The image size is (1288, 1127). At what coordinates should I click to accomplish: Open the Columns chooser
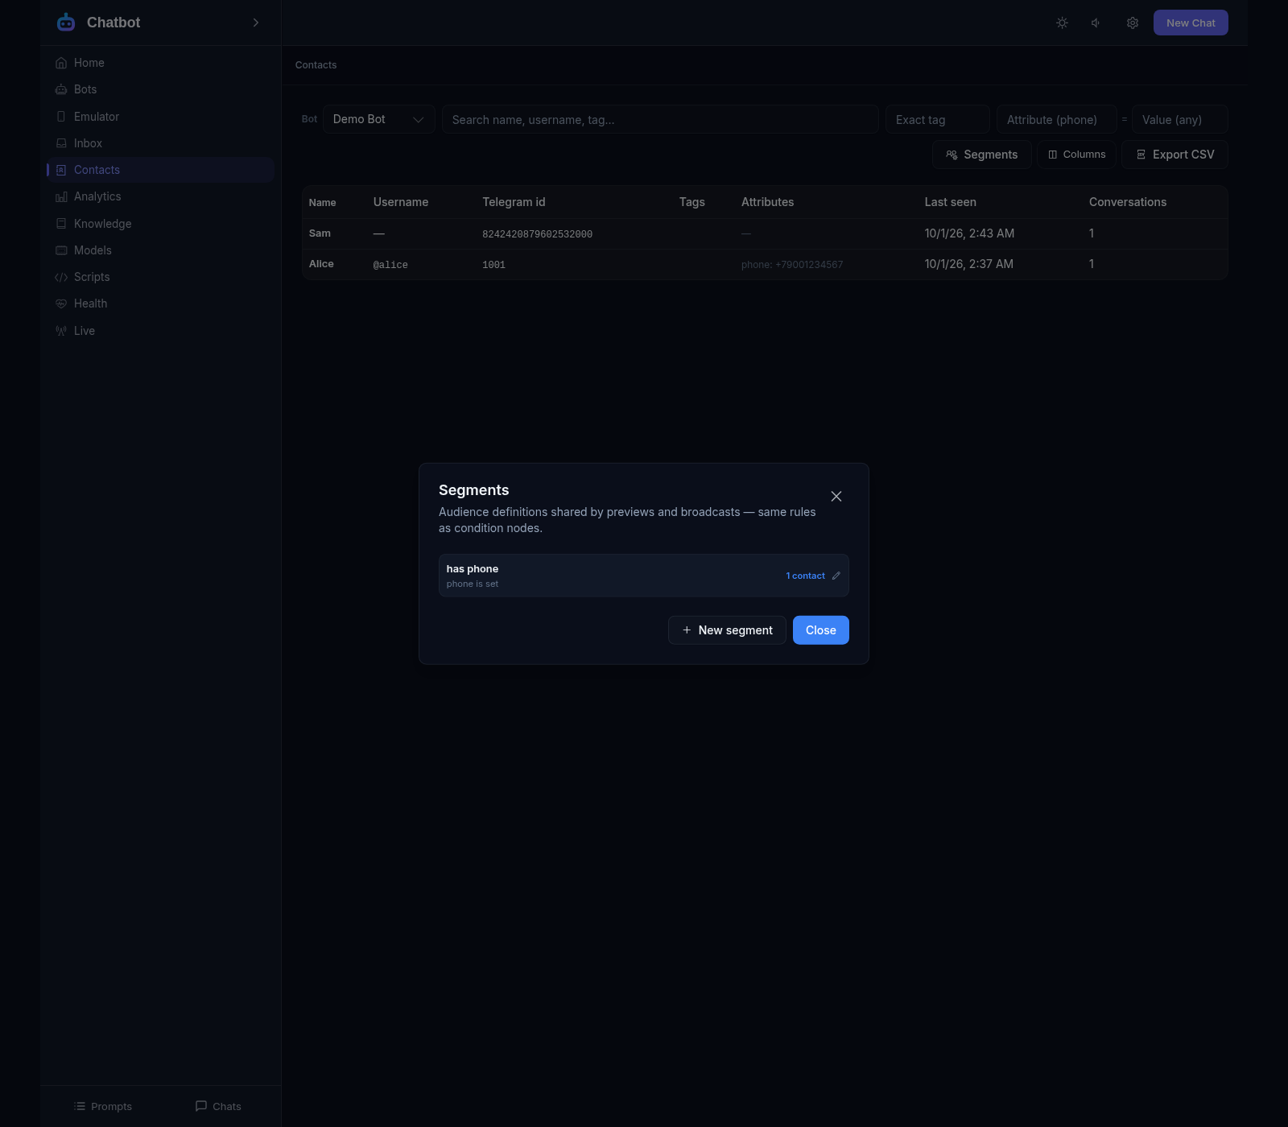pyautogui.click(x=1076, y=155)
